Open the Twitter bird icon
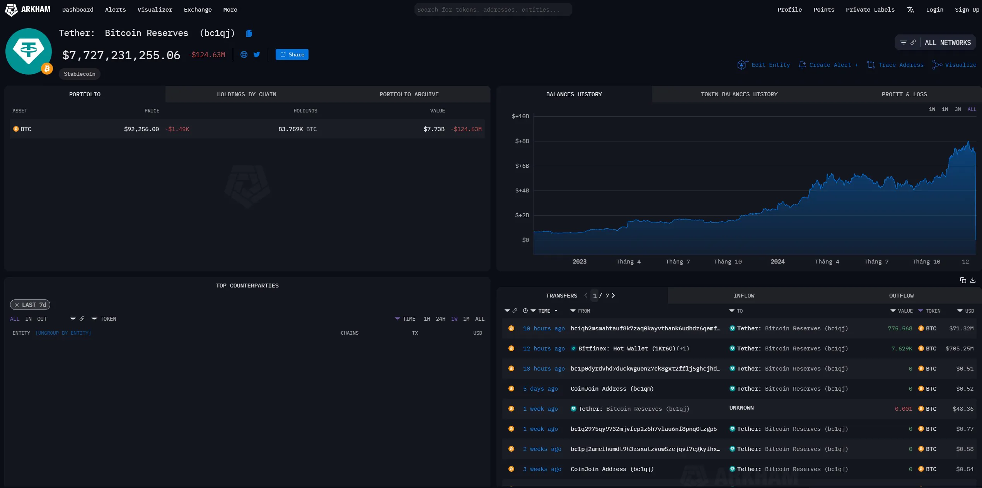Image resolution: width=982 pixels, height=488 pixels. (x=257, y=54)
